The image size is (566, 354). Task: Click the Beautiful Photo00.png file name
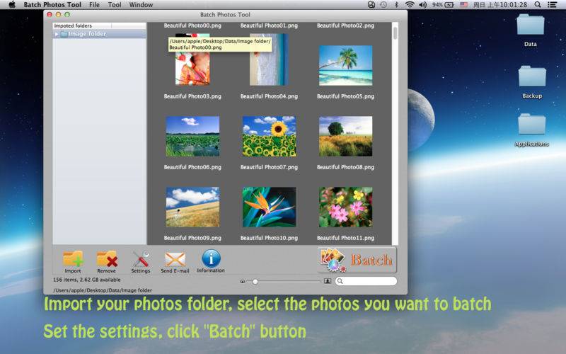192,25
